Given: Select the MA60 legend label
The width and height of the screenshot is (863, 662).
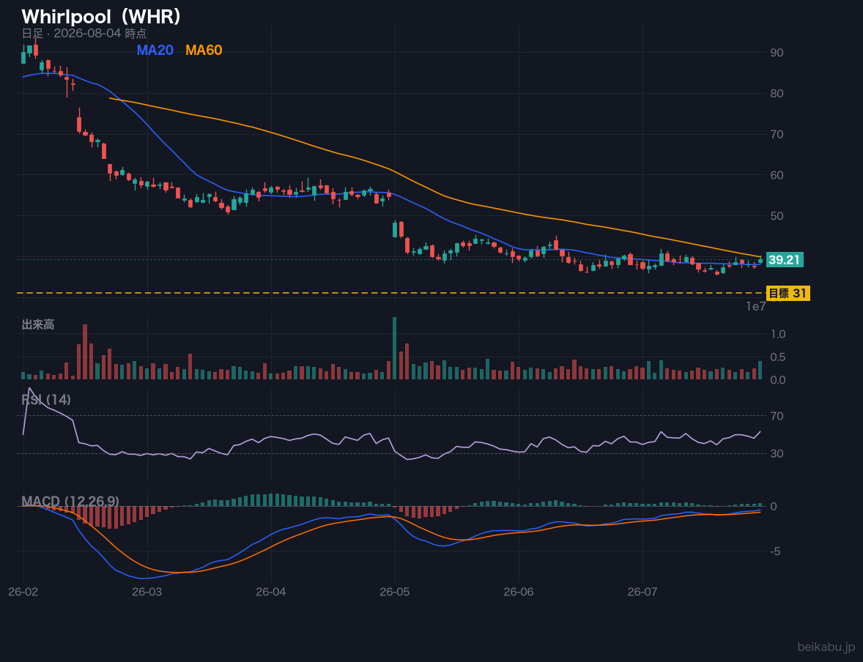Looking at the screenshot, I should pyautogui.click(x=204, y=50).
